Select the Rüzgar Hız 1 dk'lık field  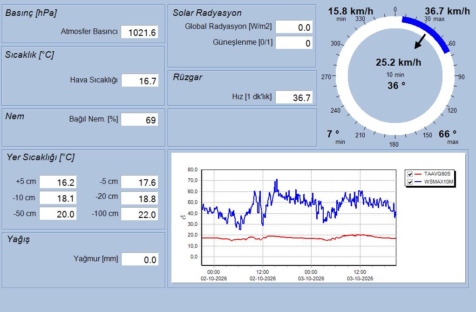tap(294, 97)
